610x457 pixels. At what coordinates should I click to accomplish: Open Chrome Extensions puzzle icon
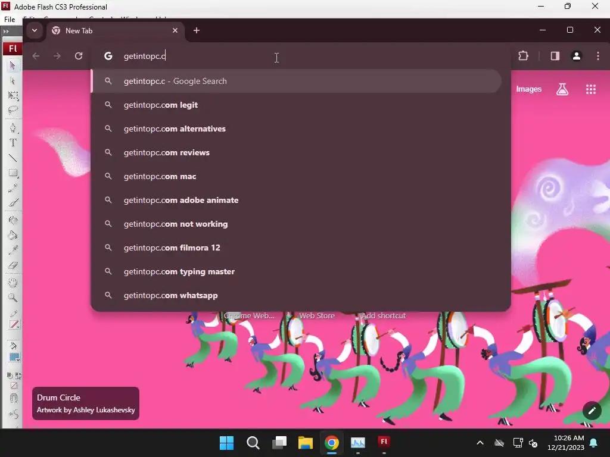click(x=523, y=56)
